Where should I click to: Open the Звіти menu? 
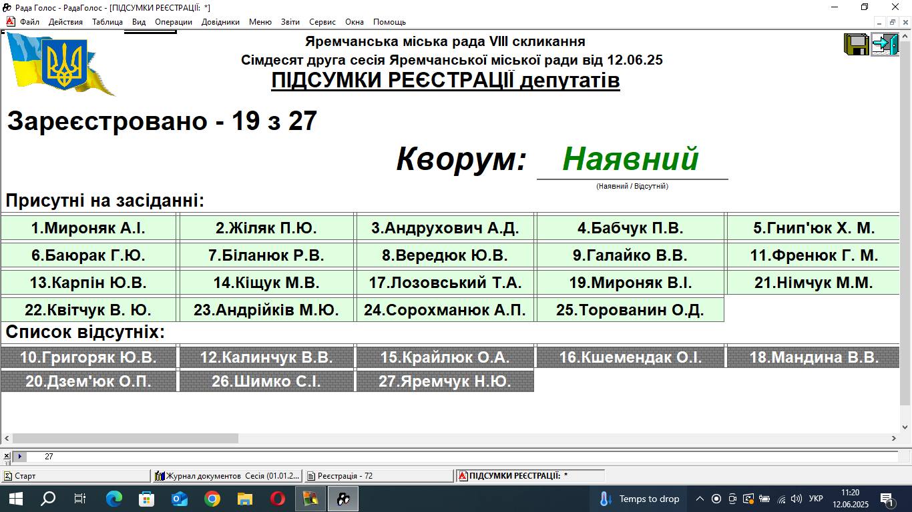click(290, 22)
